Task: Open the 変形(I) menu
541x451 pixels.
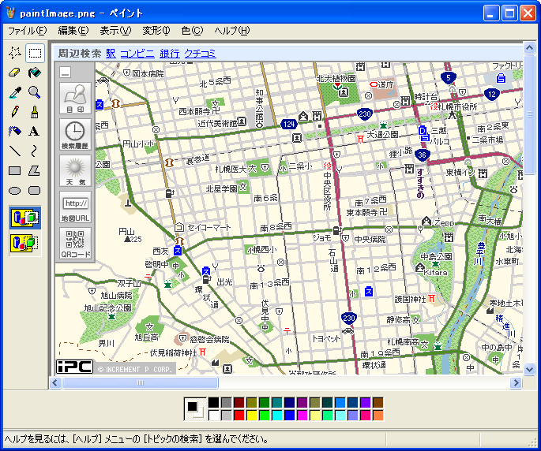Action: (156, 31)
